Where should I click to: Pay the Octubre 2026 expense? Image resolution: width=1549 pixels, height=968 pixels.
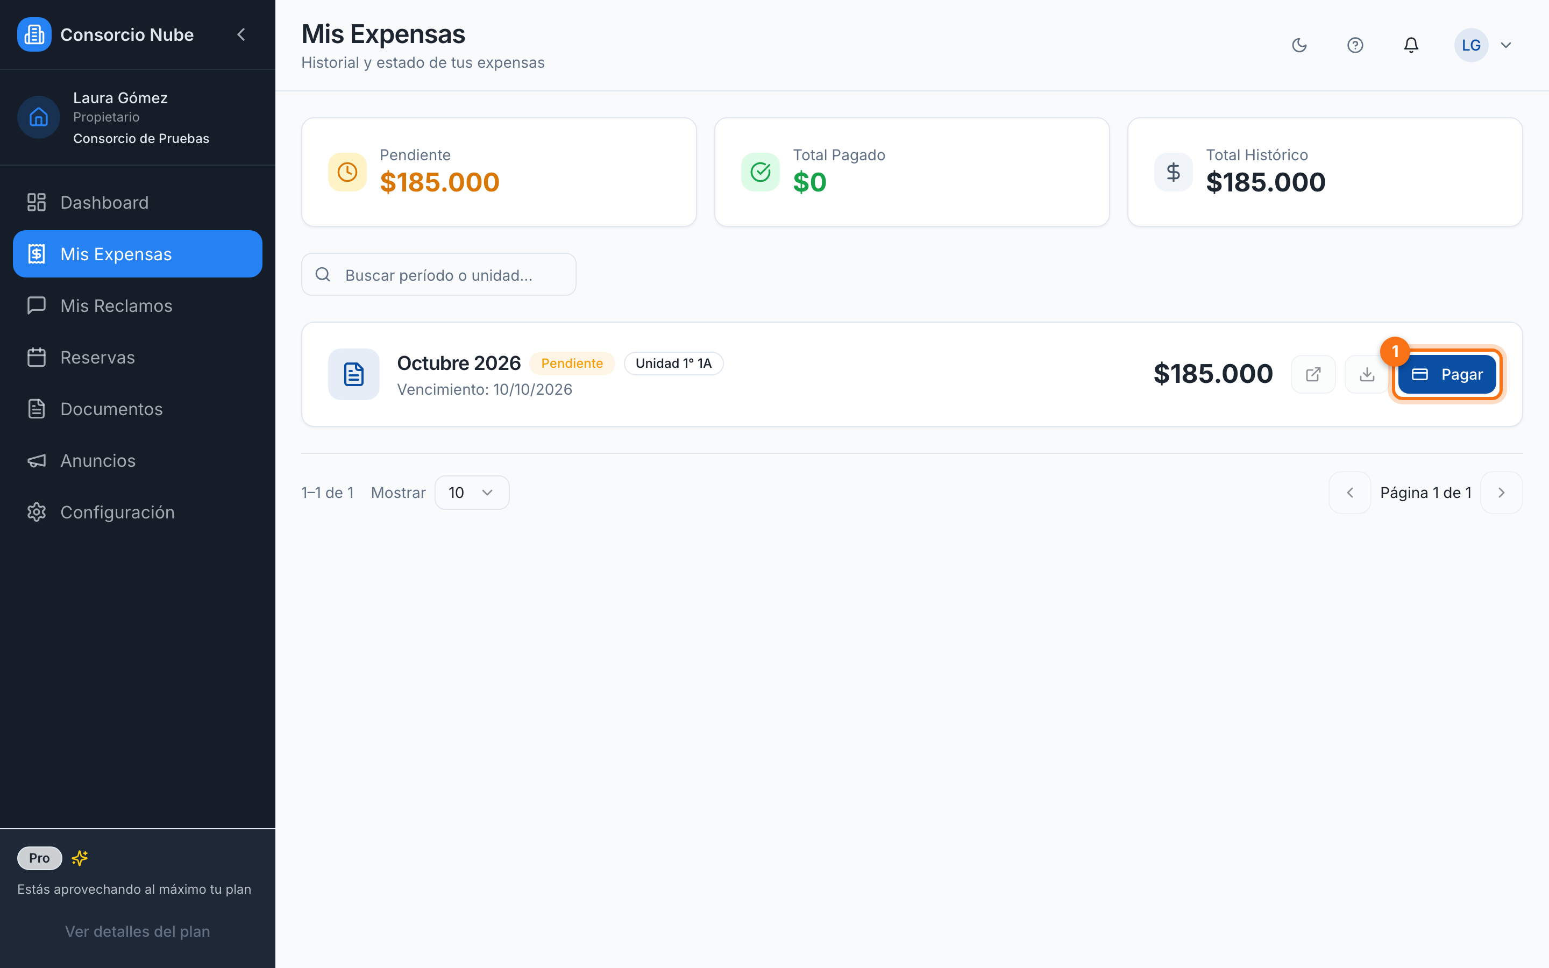point(1447,374)
